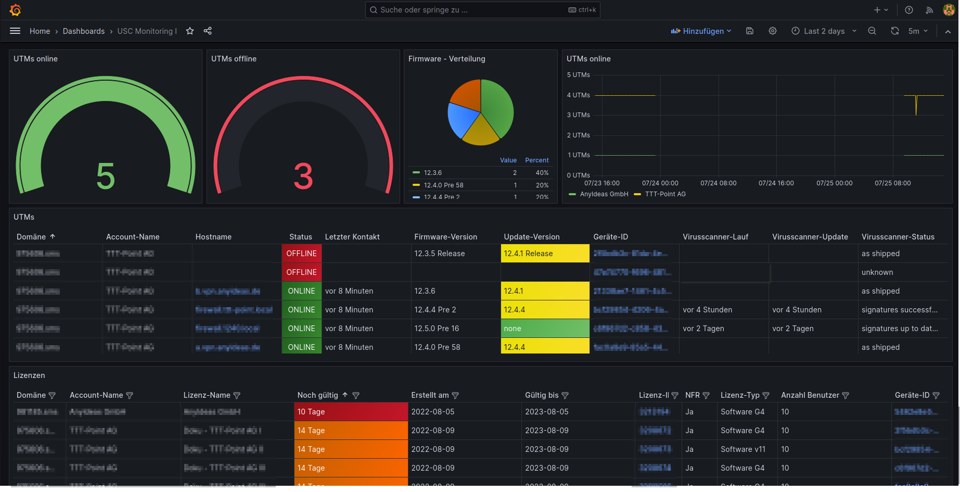Expand the 5m refresh interval dropdown
Image resolution: width=960 pixels, height=492 pixels.
coord(918,31)
